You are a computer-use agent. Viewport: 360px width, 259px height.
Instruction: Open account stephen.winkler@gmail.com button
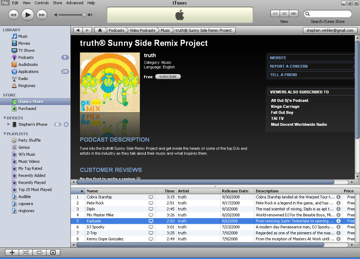(x=330, y=30)
